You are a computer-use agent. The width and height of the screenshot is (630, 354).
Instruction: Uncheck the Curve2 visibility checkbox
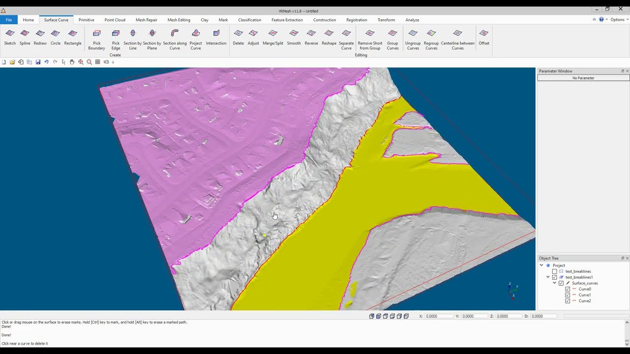coord(567,301)
